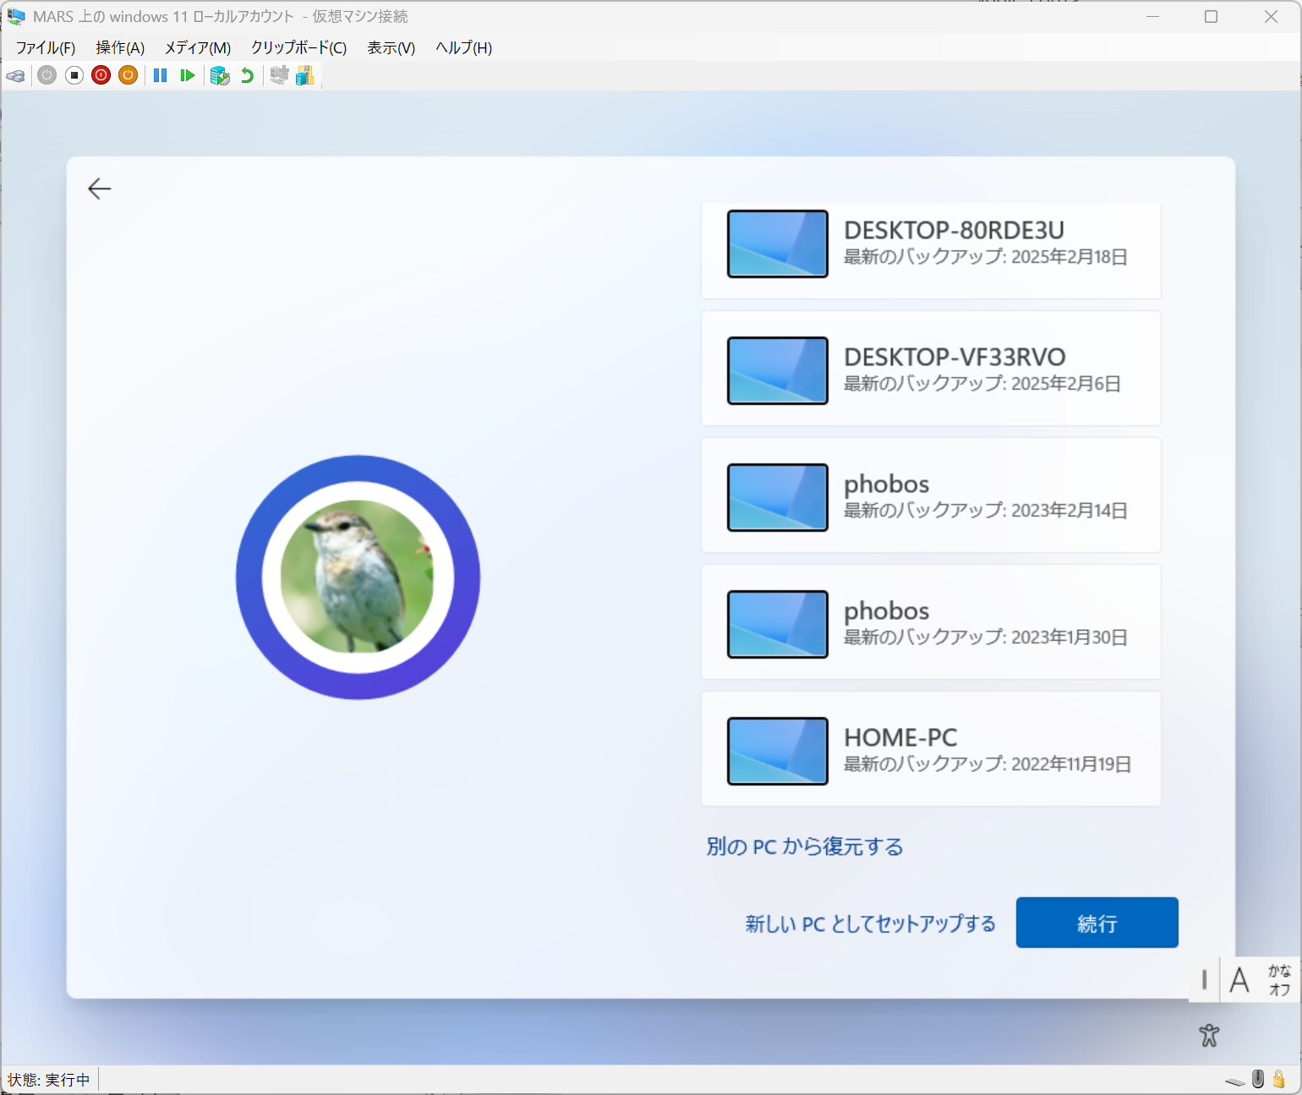Click the 別の PC から復元する link
Image resolution: width=1302 pixels, height=1095 pixels.
pos(804,846)
